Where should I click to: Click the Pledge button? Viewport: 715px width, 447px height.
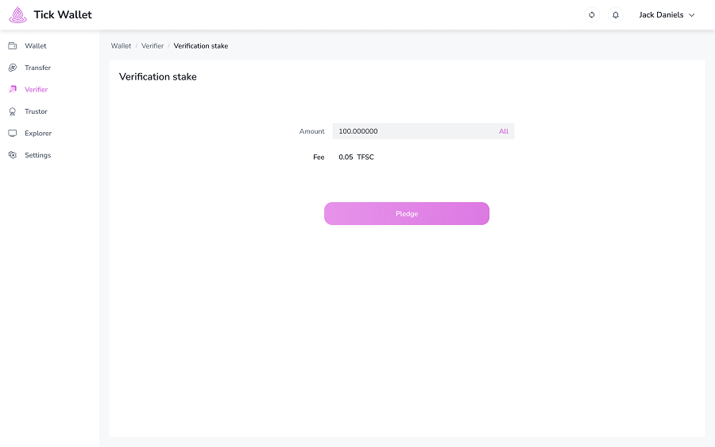407,214
